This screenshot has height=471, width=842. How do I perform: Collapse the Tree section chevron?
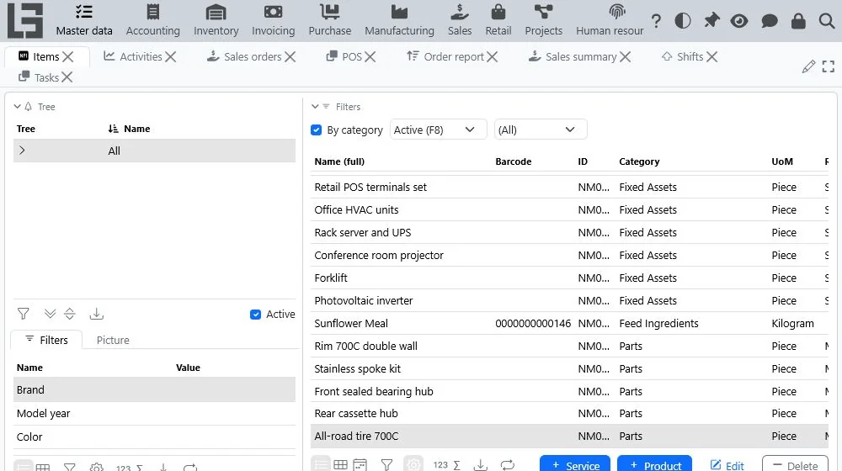coord(18,107)
